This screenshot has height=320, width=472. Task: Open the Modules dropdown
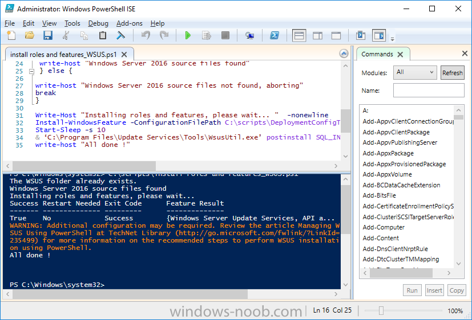click(415, 72)
